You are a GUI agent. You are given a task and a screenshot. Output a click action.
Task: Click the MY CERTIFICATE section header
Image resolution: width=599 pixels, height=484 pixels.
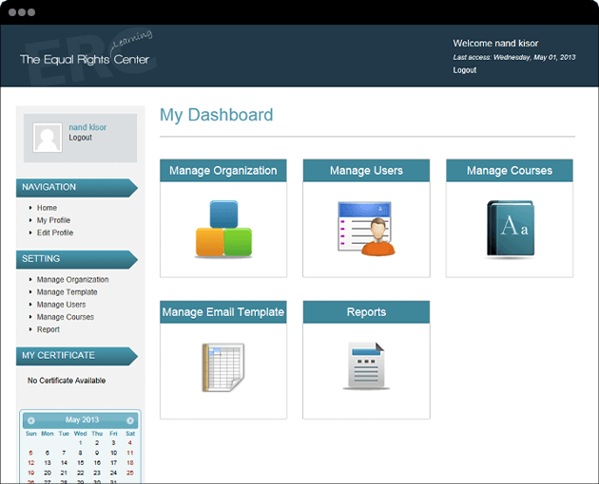tap(76, 356)
